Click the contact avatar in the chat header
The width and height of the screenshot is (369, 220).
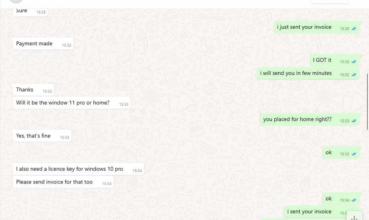pos(16,1)
